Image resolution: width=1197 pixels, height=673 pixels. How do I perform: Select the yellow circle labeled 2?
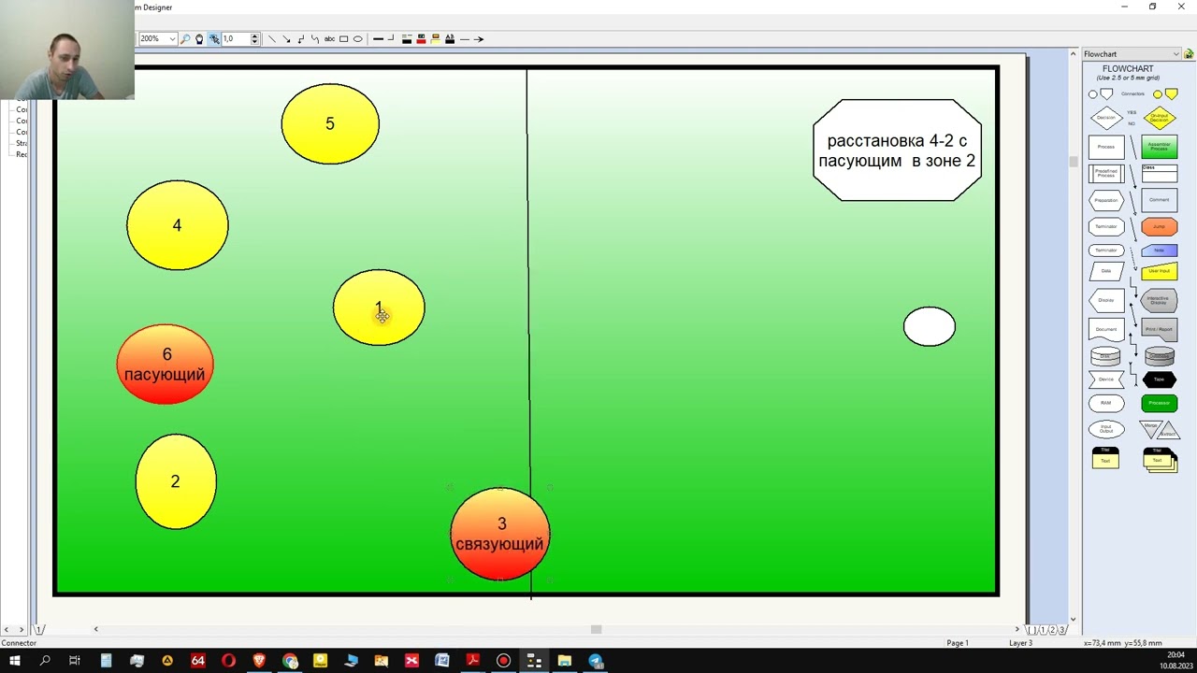(176, 481)
